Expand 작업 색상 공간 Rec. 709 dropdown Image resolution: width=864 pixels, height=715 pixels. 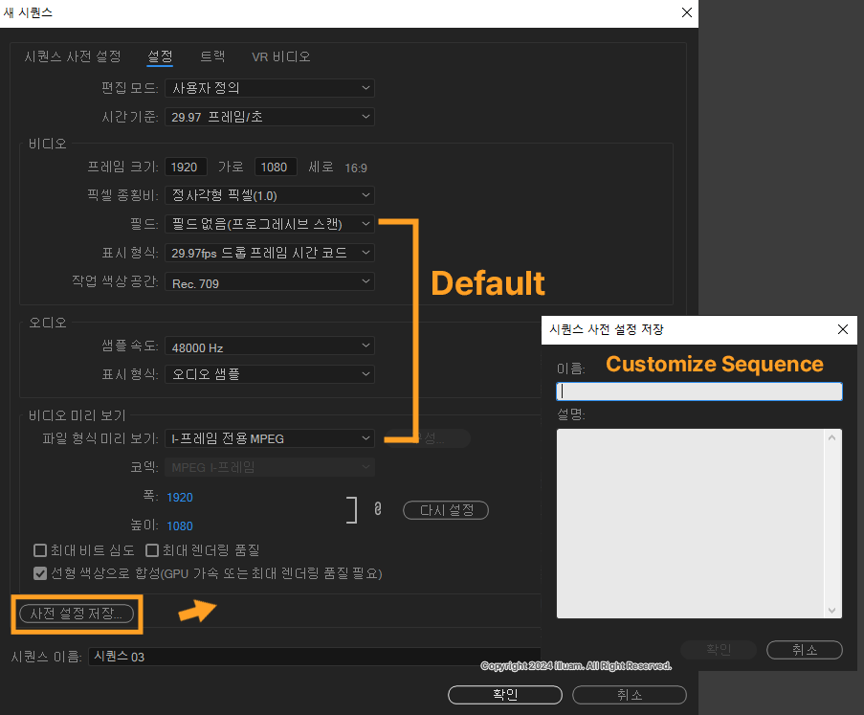[270, 281]
